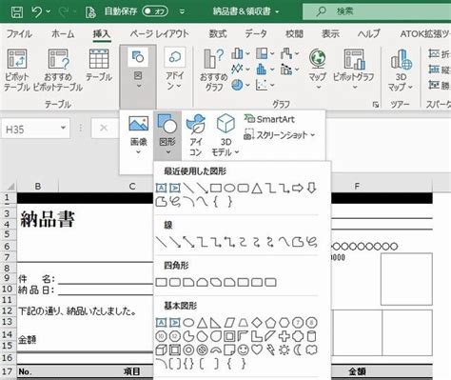Select the smiley face shape

(244, 350)
